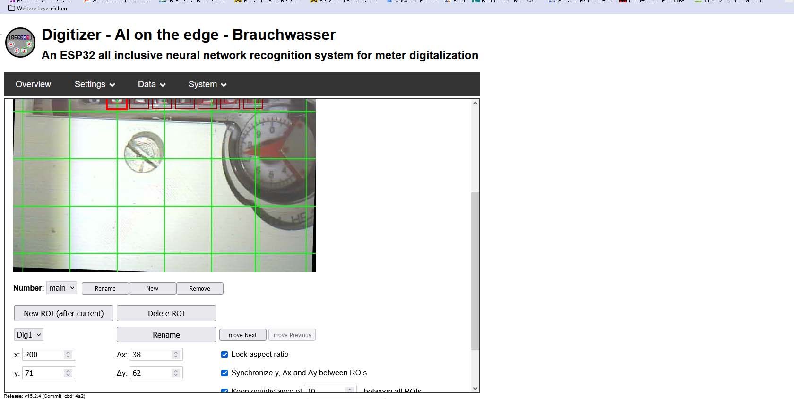
Task: Click the Rename number button next to New
Action: coord(105,288)
